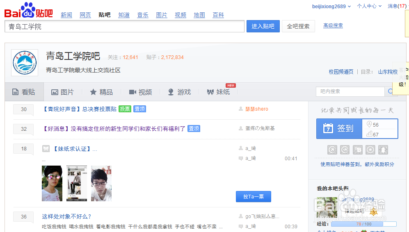This screenshot has width=409, height=232.
Task: Open the beijixiong2689 user avatar
Action: (327, 207)
